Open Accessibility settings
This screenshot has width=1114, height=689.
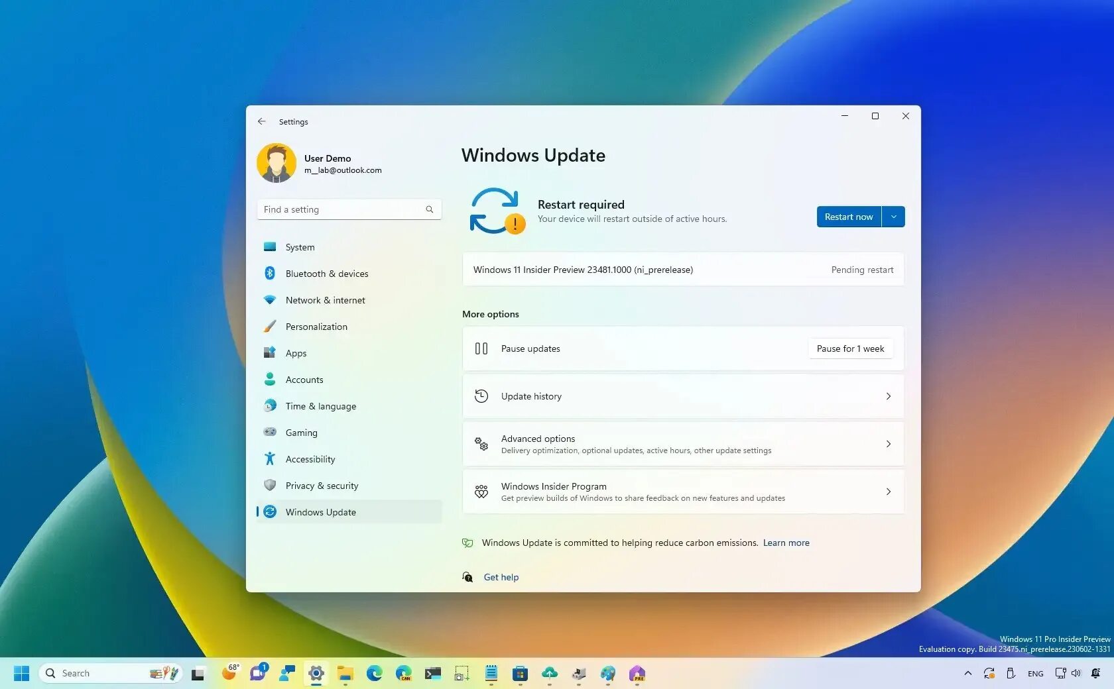pyautogui.click(x=349, y=459)
